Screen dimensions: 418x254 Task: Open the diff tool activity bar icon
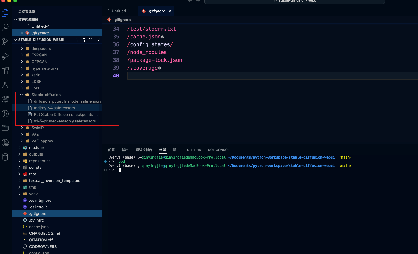(5, 99)
